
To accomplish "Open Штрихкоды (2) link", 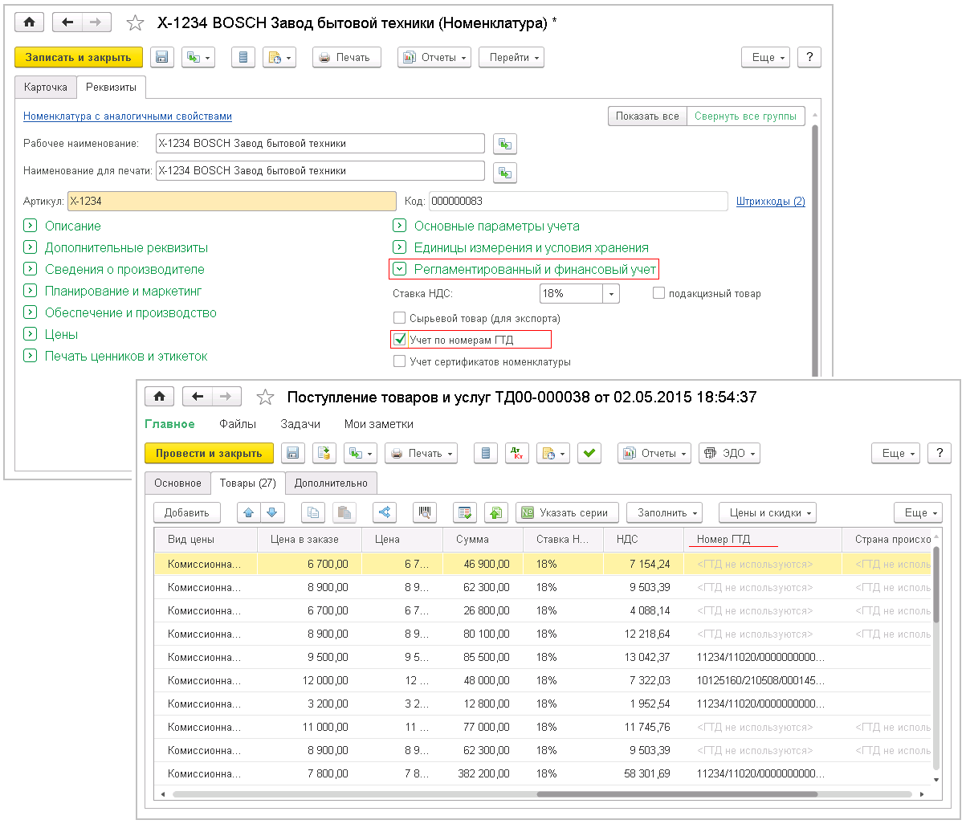I will coord(771,201).
